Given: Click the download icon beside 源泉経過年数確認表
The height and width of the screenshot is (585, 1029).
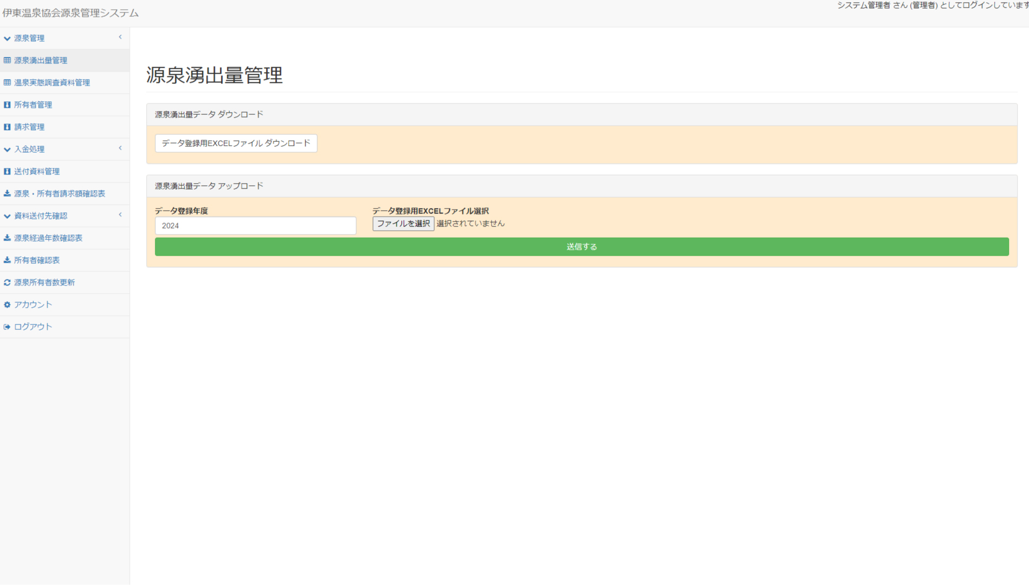Looking at the screenshot, I should click(6, 238).
